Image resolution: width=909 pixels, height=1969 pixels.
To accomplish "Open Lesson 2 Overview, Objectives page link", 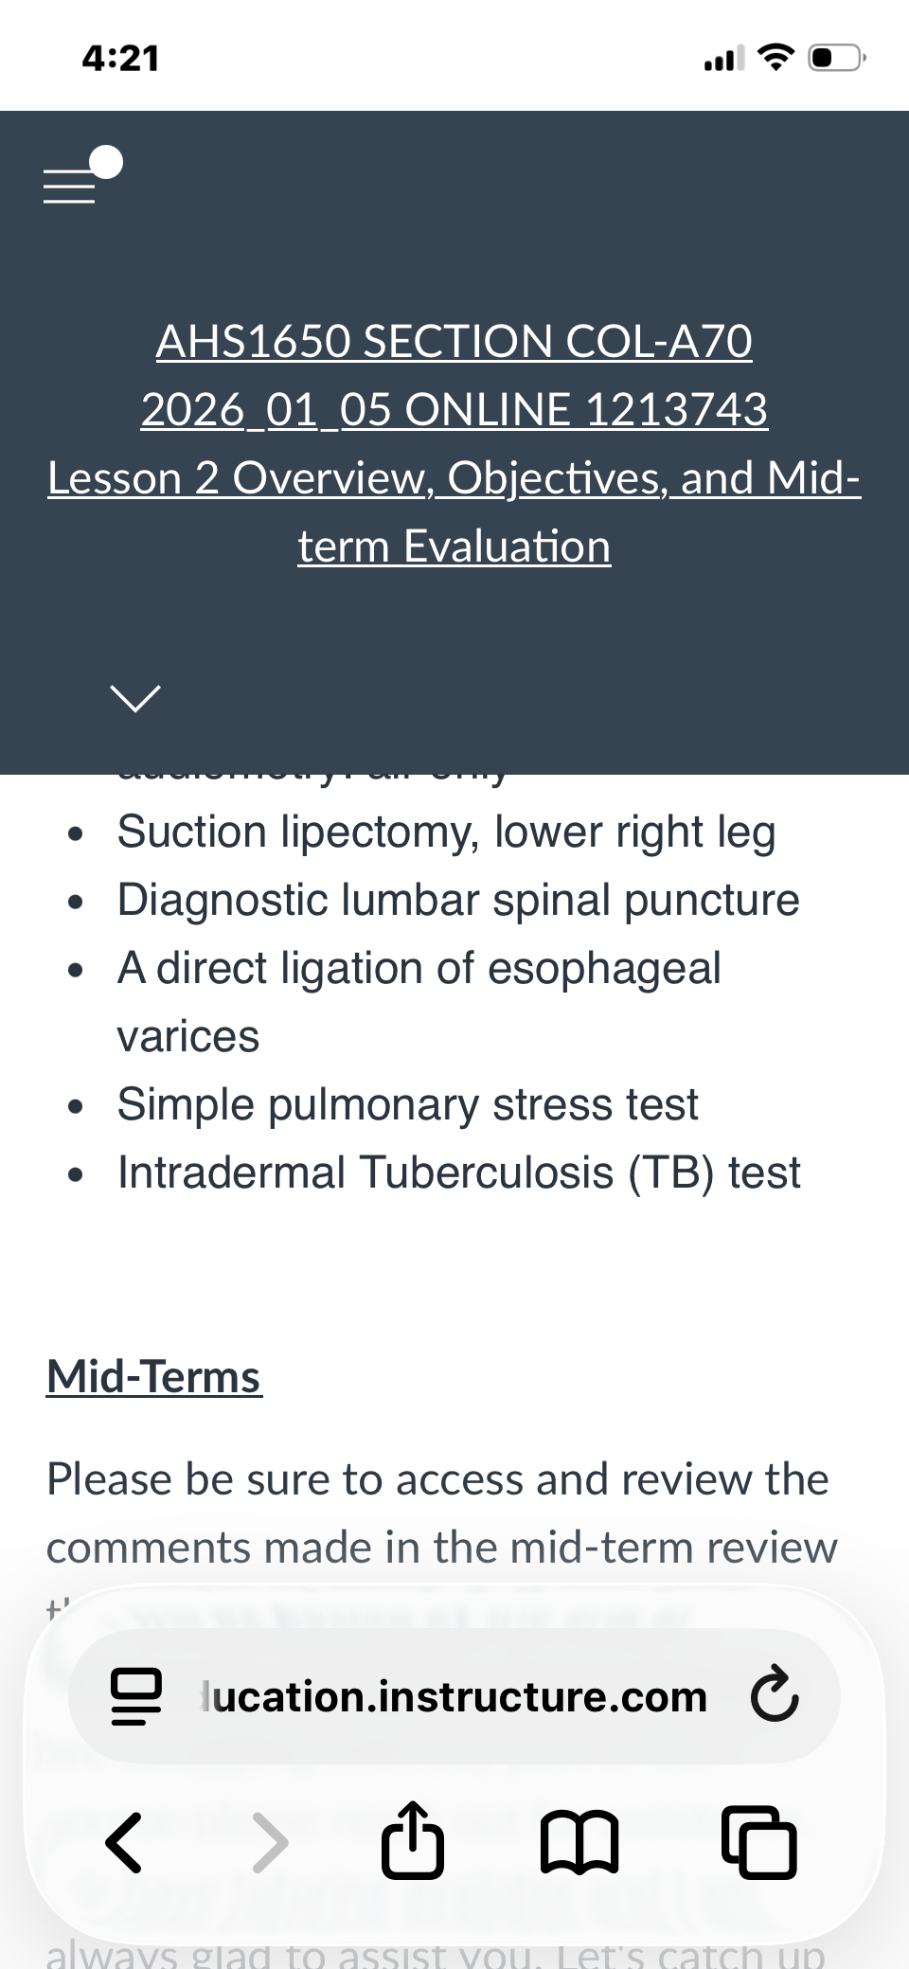I will click(x=454, y=511).
